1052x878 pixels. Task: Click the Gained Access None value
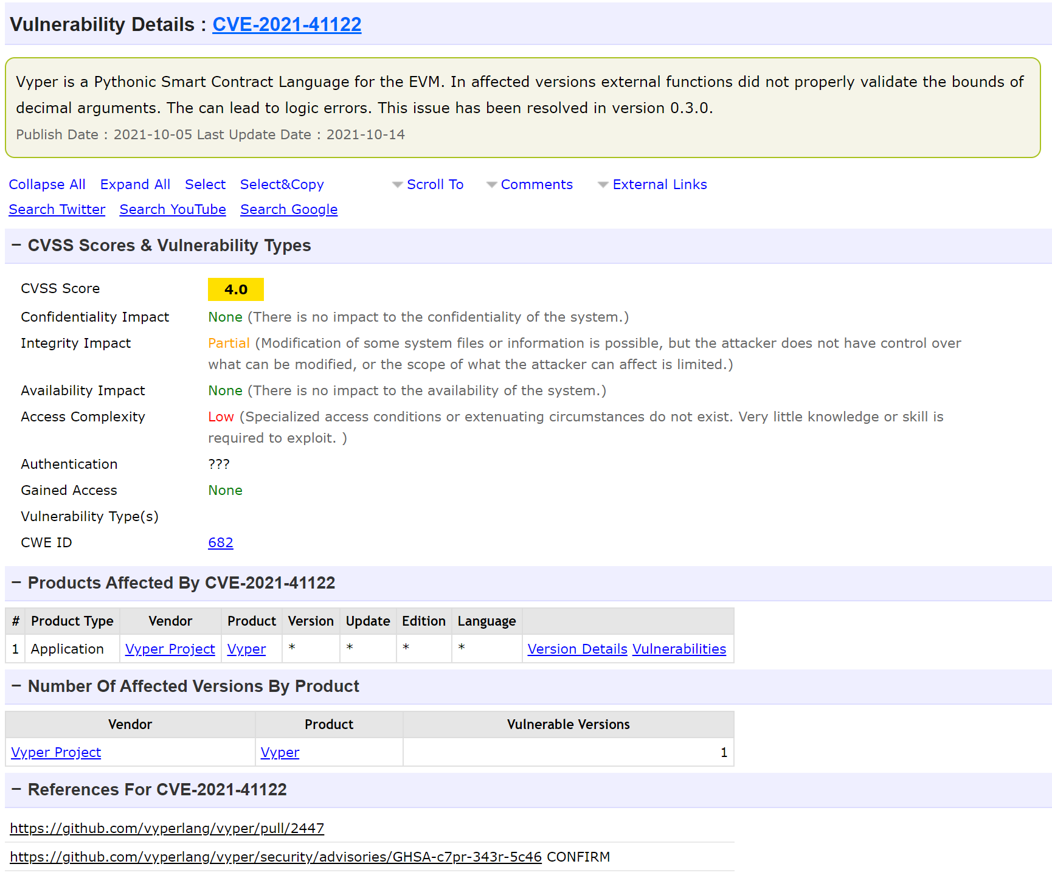coord(225,490)
